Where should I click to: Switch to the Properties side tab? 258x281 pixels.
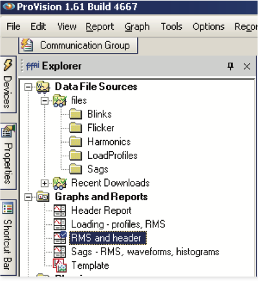point(8,156)
